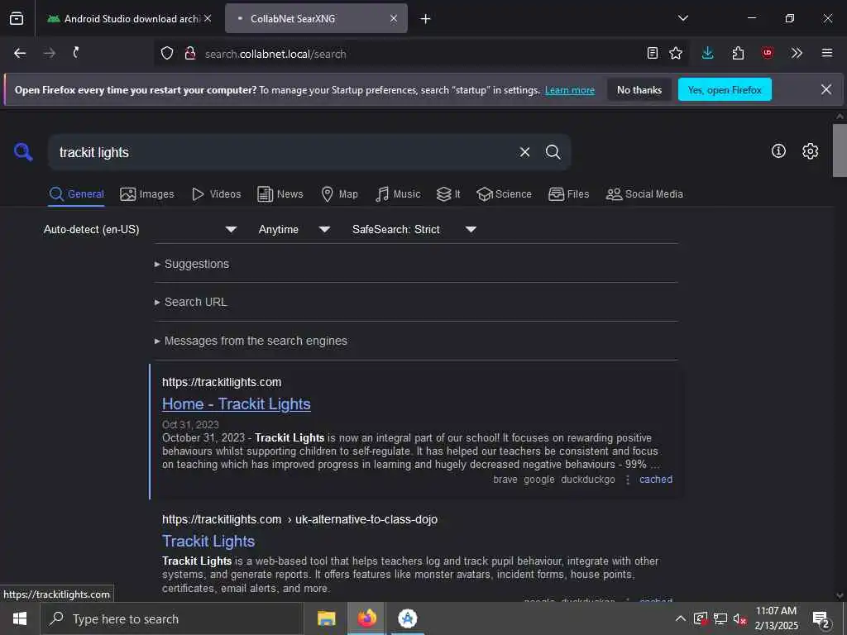847x635 pixels.
Task: Submit search with the magnifier button
Action: click(553, 152)
